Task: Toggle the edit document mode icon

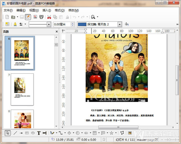Action: [x=28, y=17]
